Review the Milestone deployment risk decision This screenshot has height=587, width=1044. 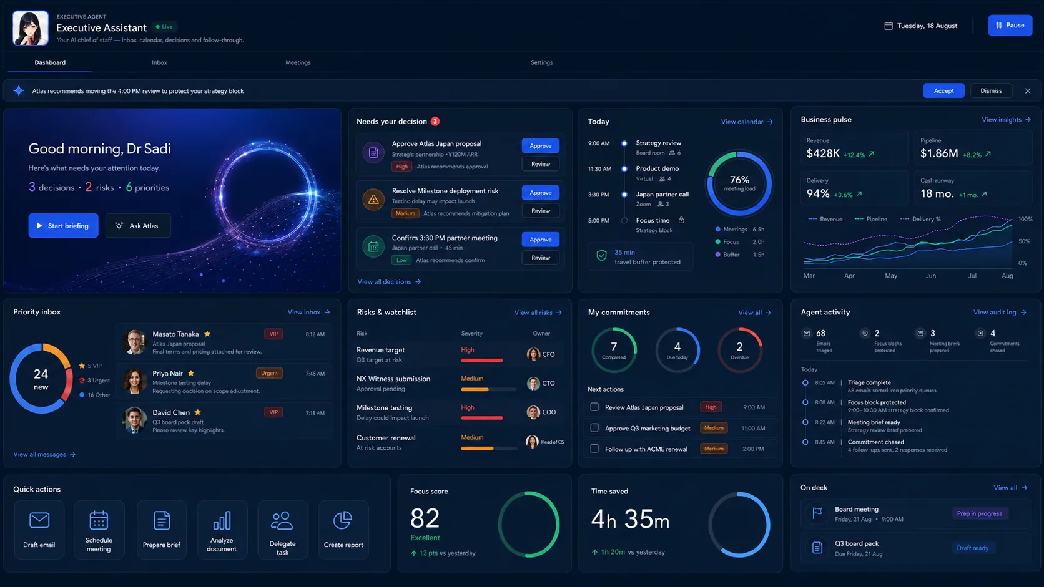coord(541,211)
